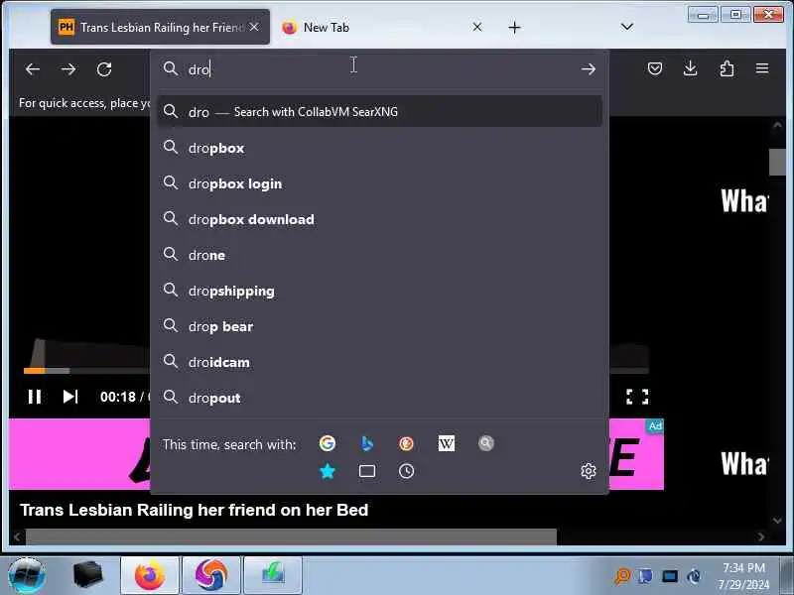
Task: Open the Windows Start menu
Action: click(27, 575)
